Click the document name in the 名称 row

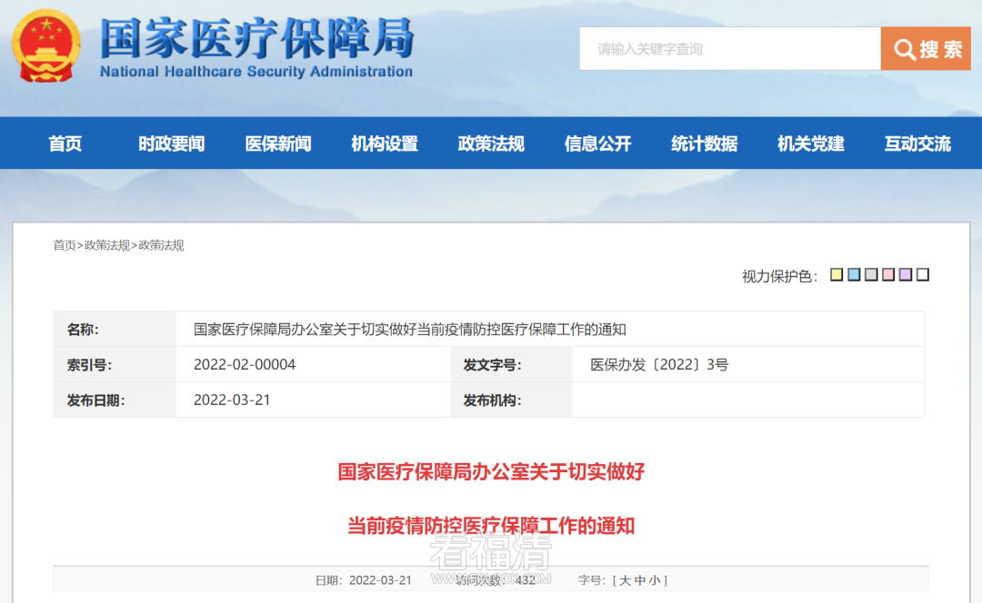[409, 330]
